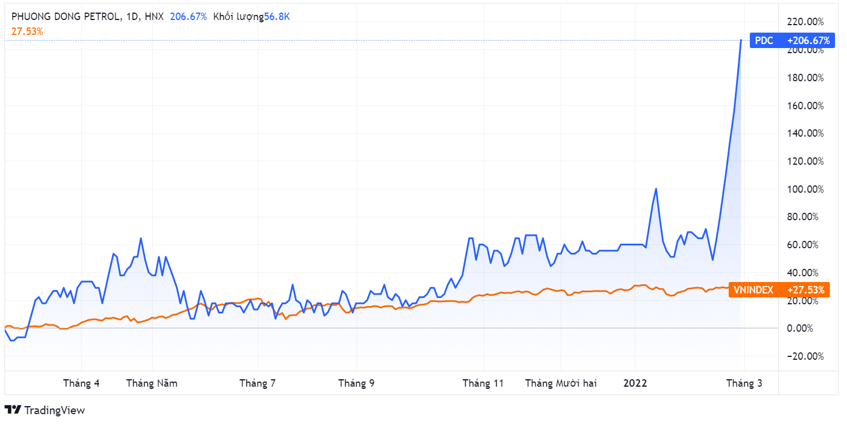Image resolution: width=847 pixels, height=425 pixels.
Task: Click the blue 206.67% legend value
Action: (x=188, y=17)
